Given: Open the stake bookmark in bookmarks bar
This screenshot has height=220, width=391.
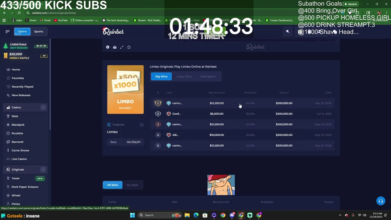Looking at the screenshot, I should pyautogui.click(x=17, y=20).
